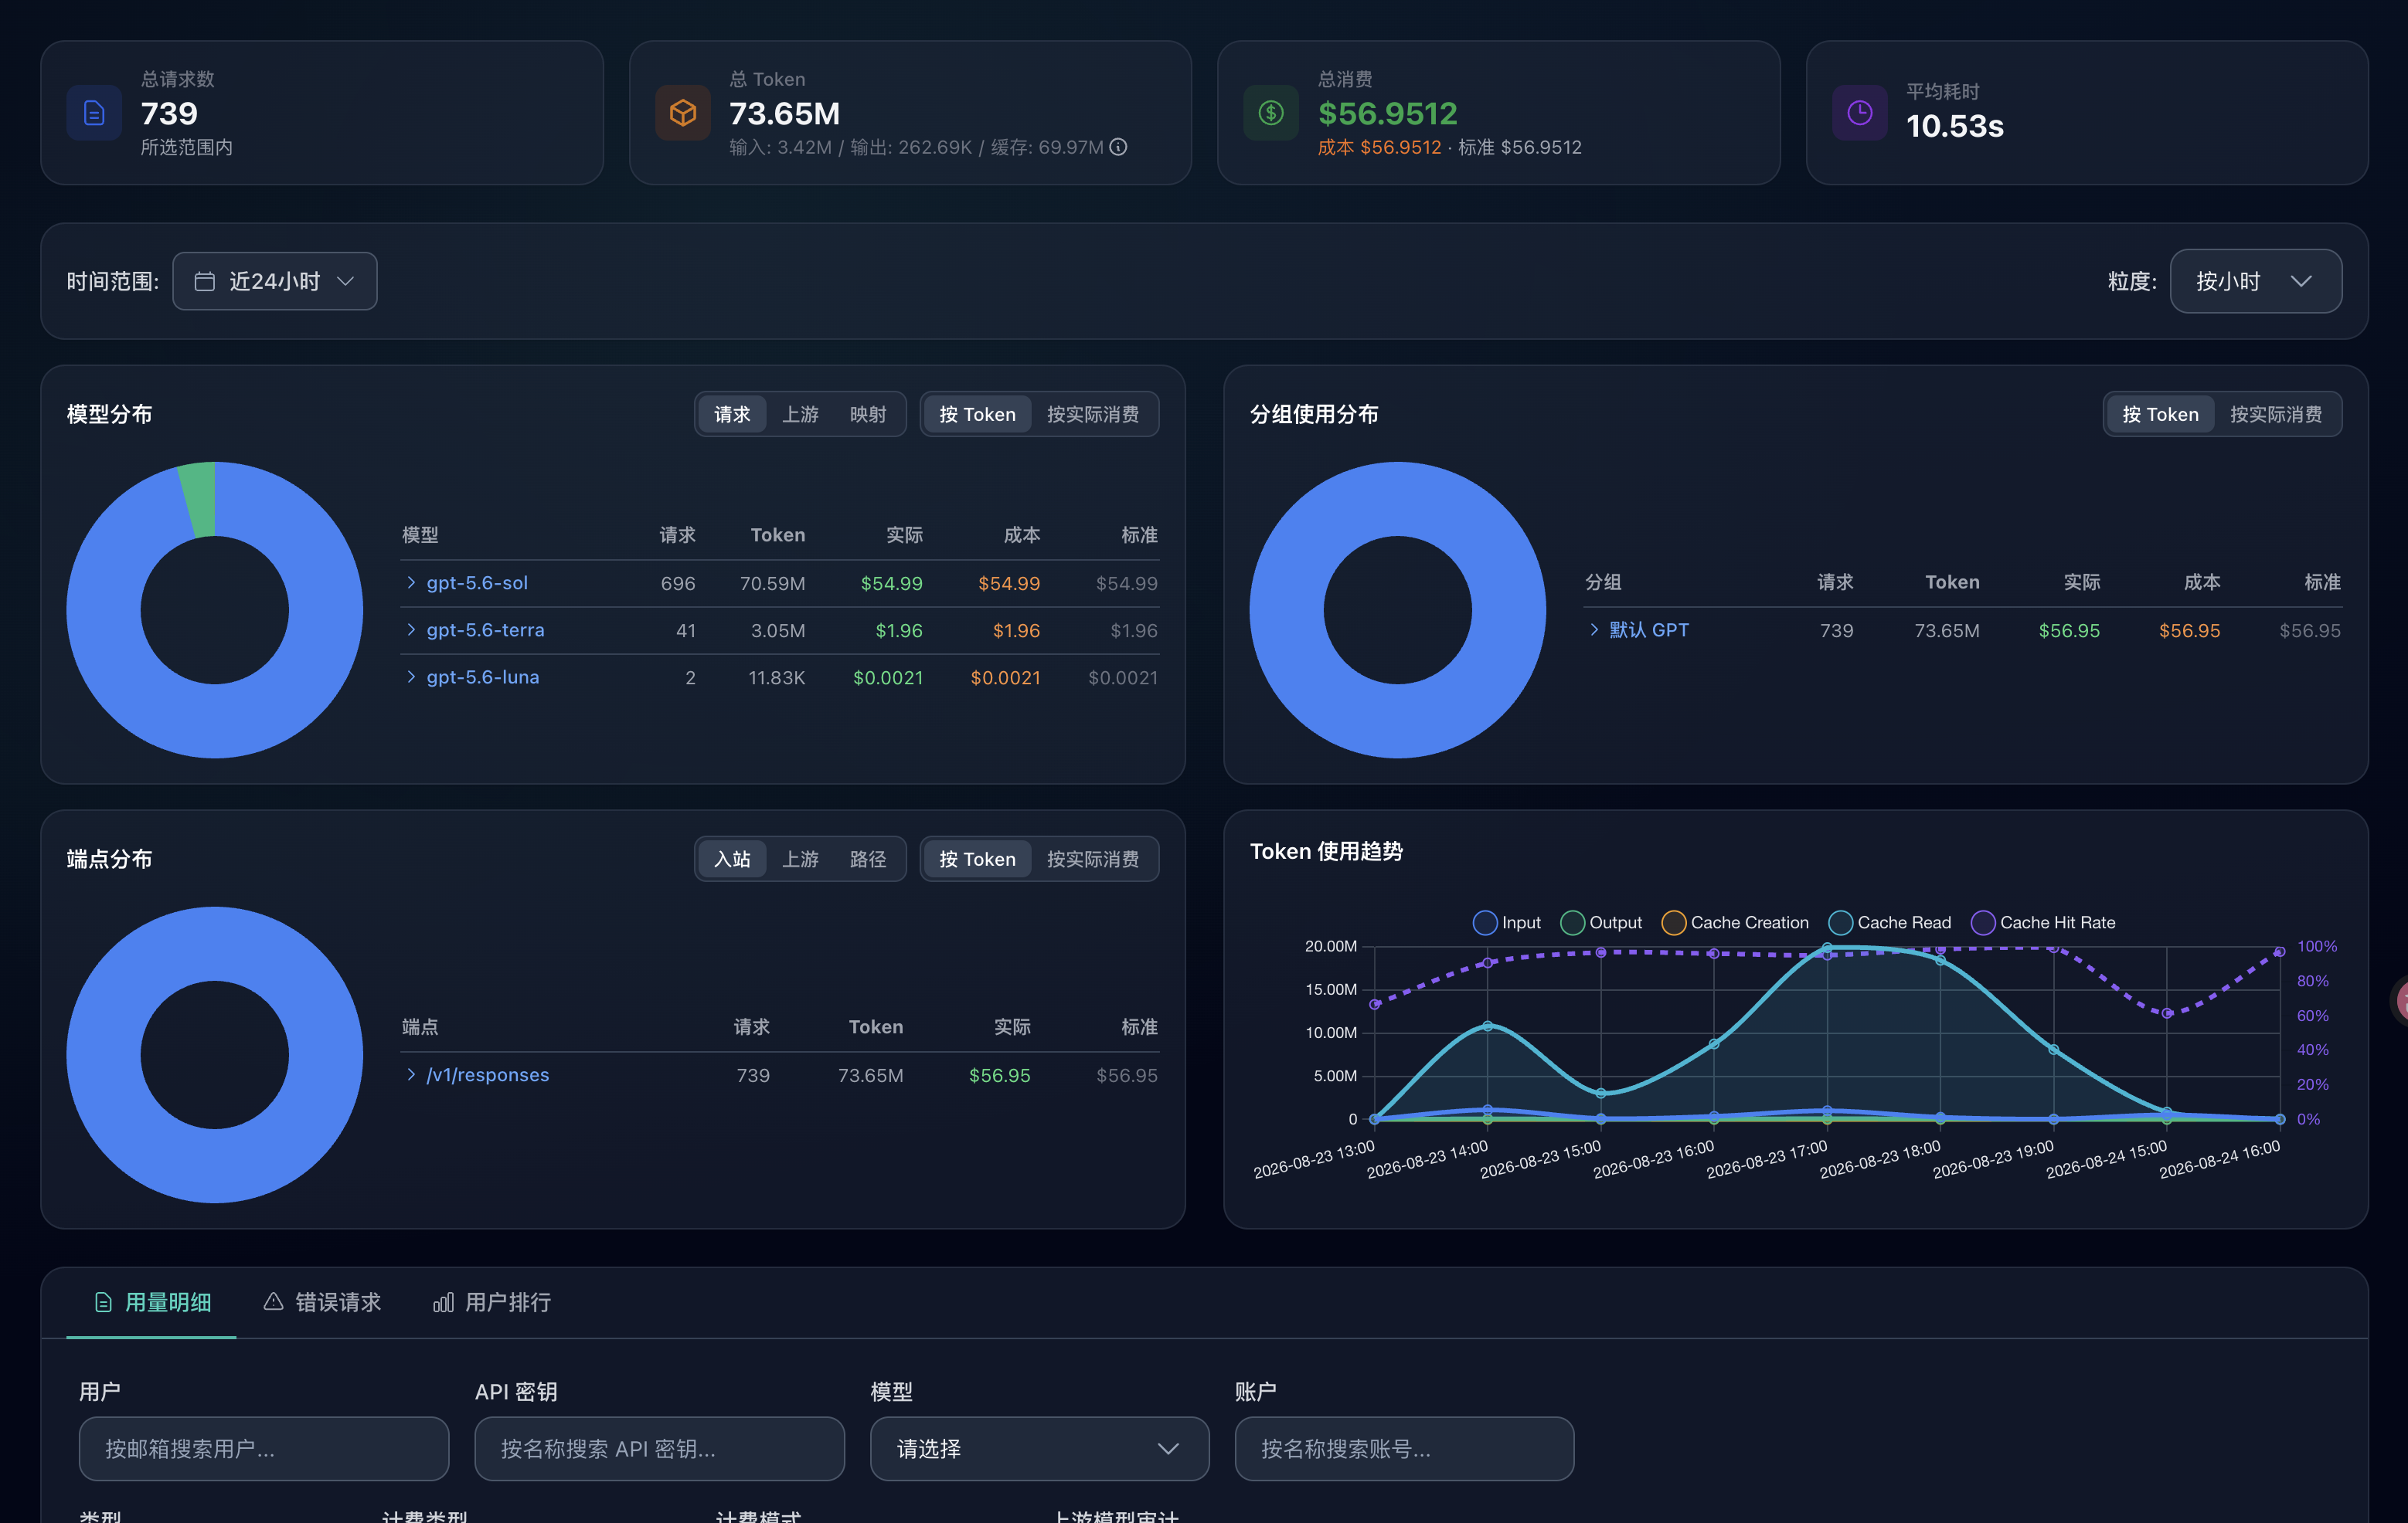Open the 近24小时 time range dropdown
Image resolution: width=2408 pixels, height=1523 pixels.
tap(275, 281)
